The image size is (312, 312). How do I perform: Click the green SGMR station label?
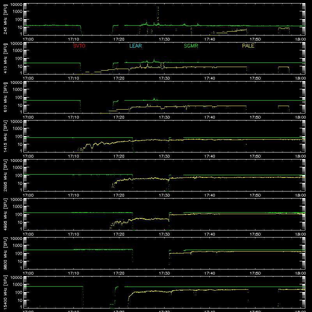(191, 46)
